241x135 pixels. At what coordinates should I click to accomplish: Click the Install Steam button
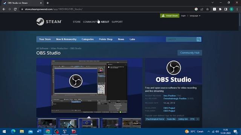pos(170,16)
